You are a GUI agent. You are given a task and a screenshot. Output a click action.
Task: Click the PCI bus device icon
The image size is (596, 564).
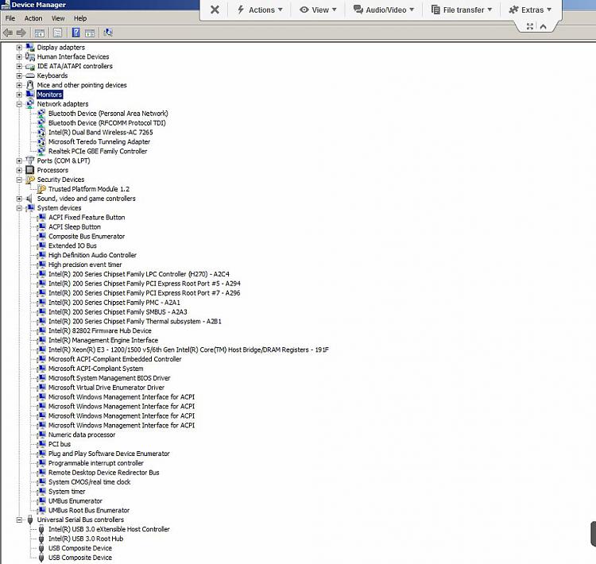pyautogui.click(x=42, y=444)
